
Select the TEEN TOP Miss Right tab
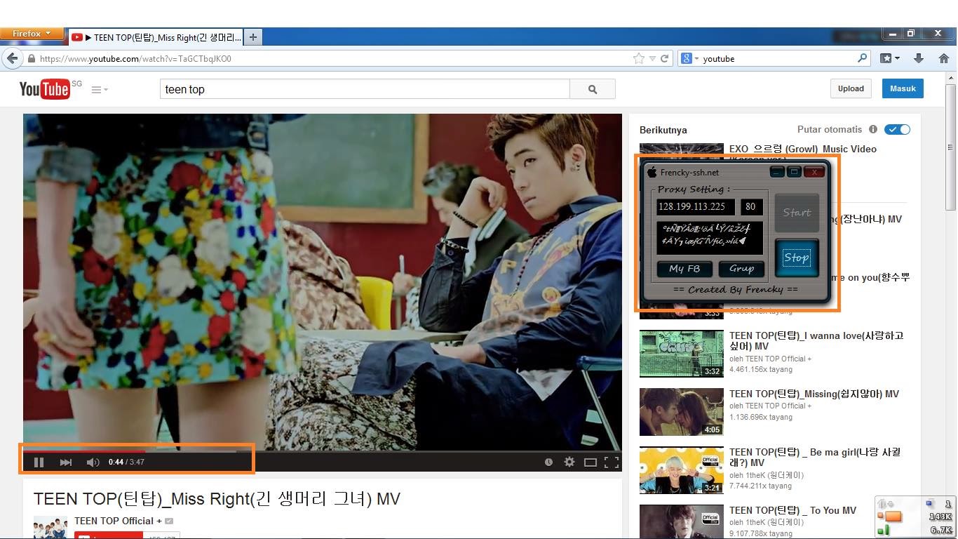(x=156, y=37)
